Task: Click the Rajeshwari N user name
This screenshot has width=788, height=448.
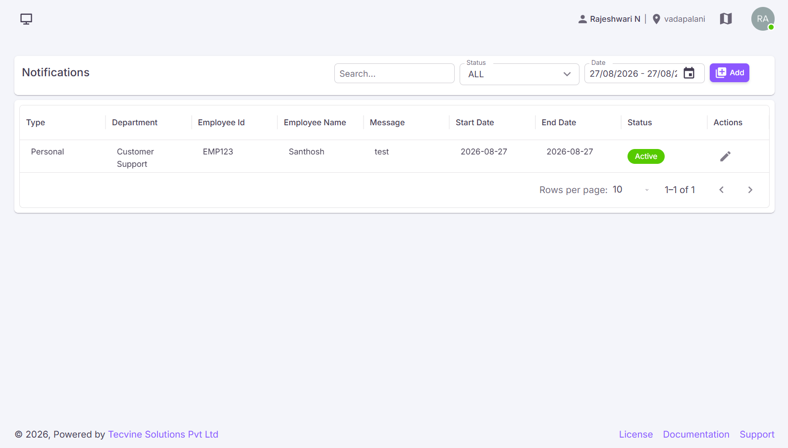Action: point(615,19)
